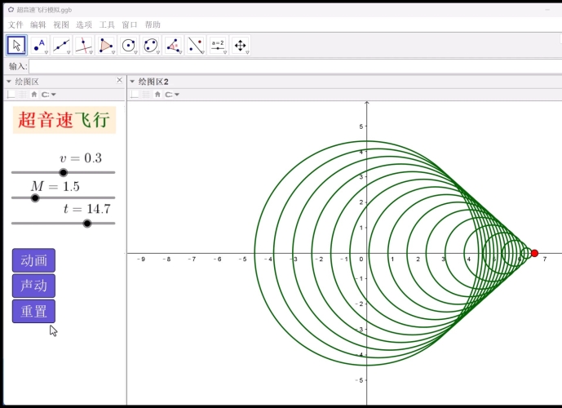
Task: Collapse the 绘图区2 panel header triangle
Action: (132, 82)
